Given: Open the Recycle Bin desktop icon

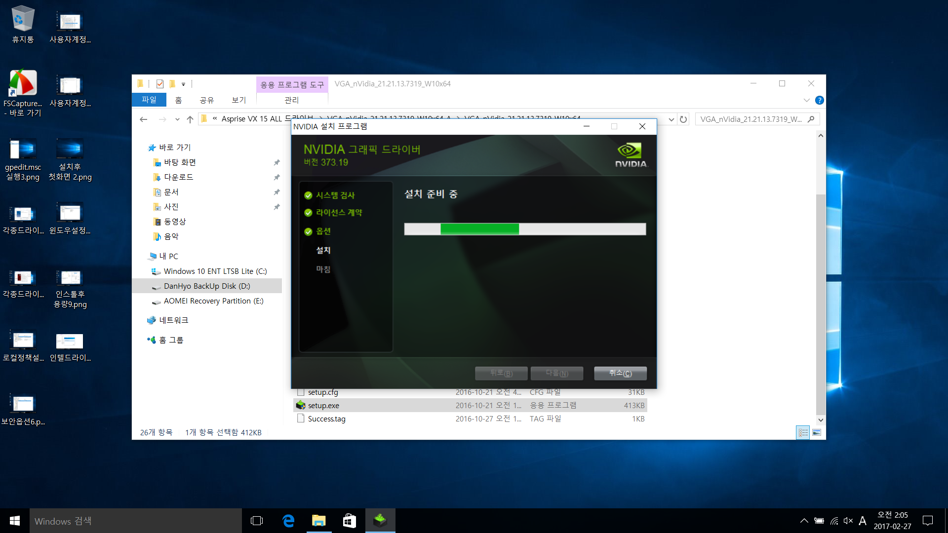Looking at the screenshot, I should coord(23,25).
